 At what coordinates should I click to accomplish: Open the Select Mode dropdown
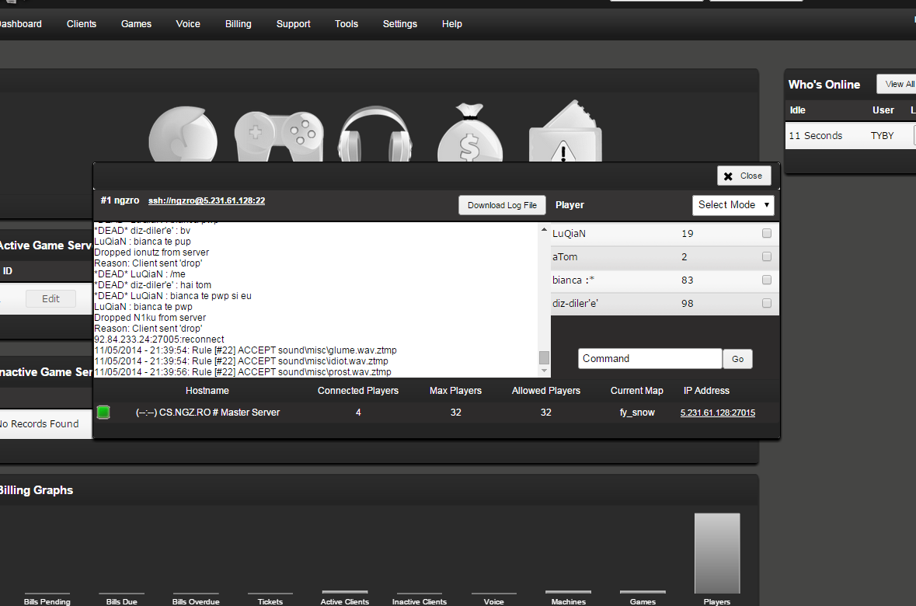[733, 205]
